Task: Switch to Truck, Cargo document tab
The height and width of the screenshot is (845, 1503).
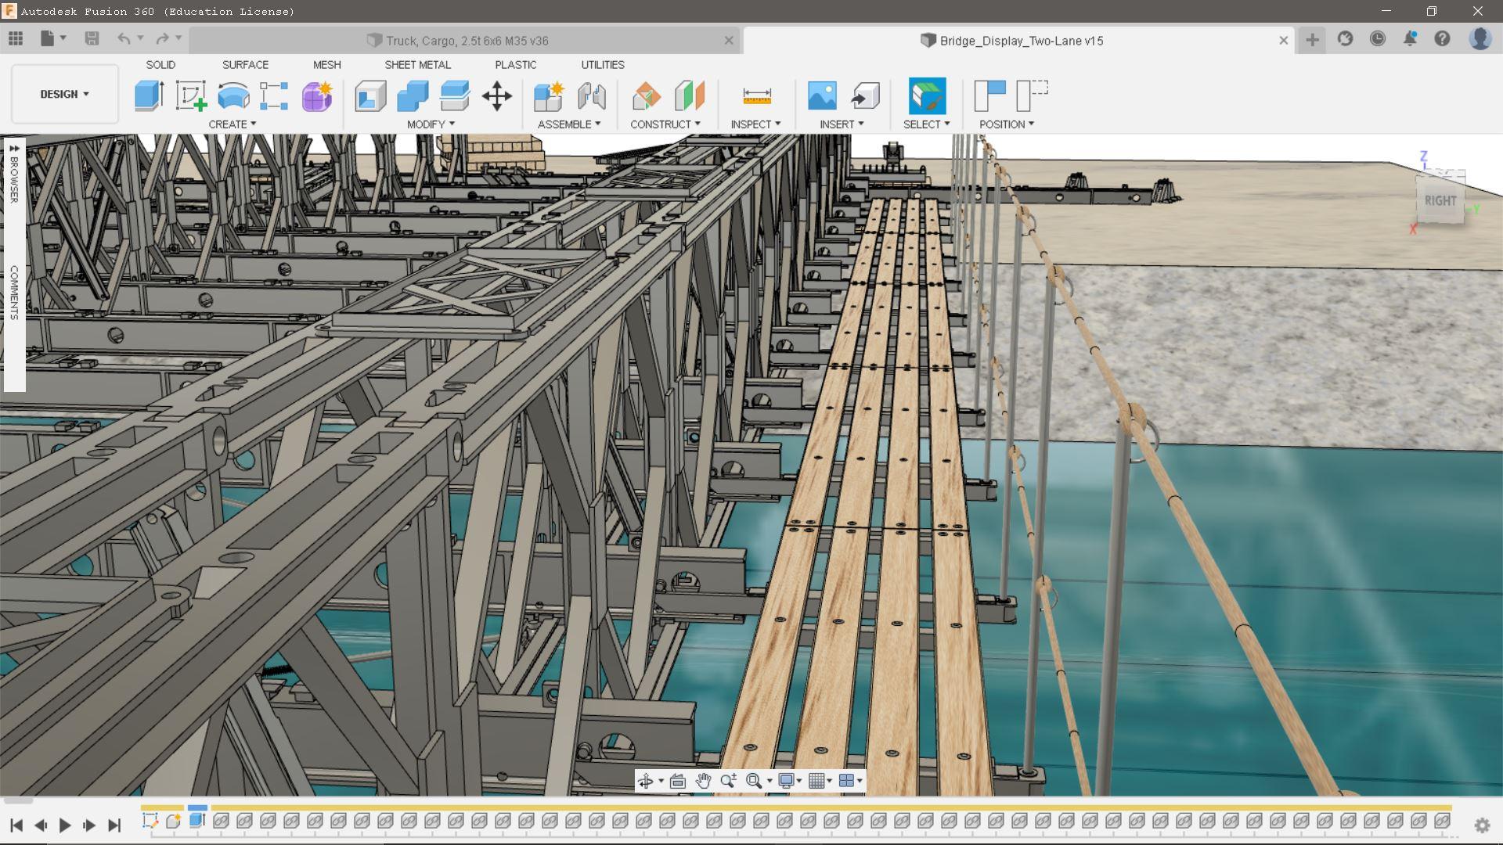Action: 467,41
